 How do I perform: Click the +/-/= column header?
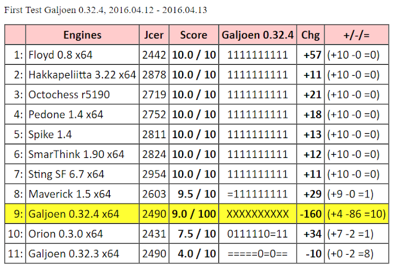(x=357, y=35)
